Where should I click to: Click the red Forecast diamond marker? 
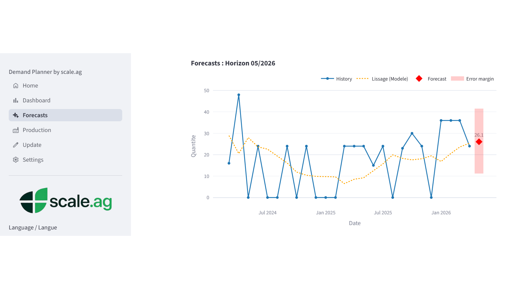(x=479, y=142)
